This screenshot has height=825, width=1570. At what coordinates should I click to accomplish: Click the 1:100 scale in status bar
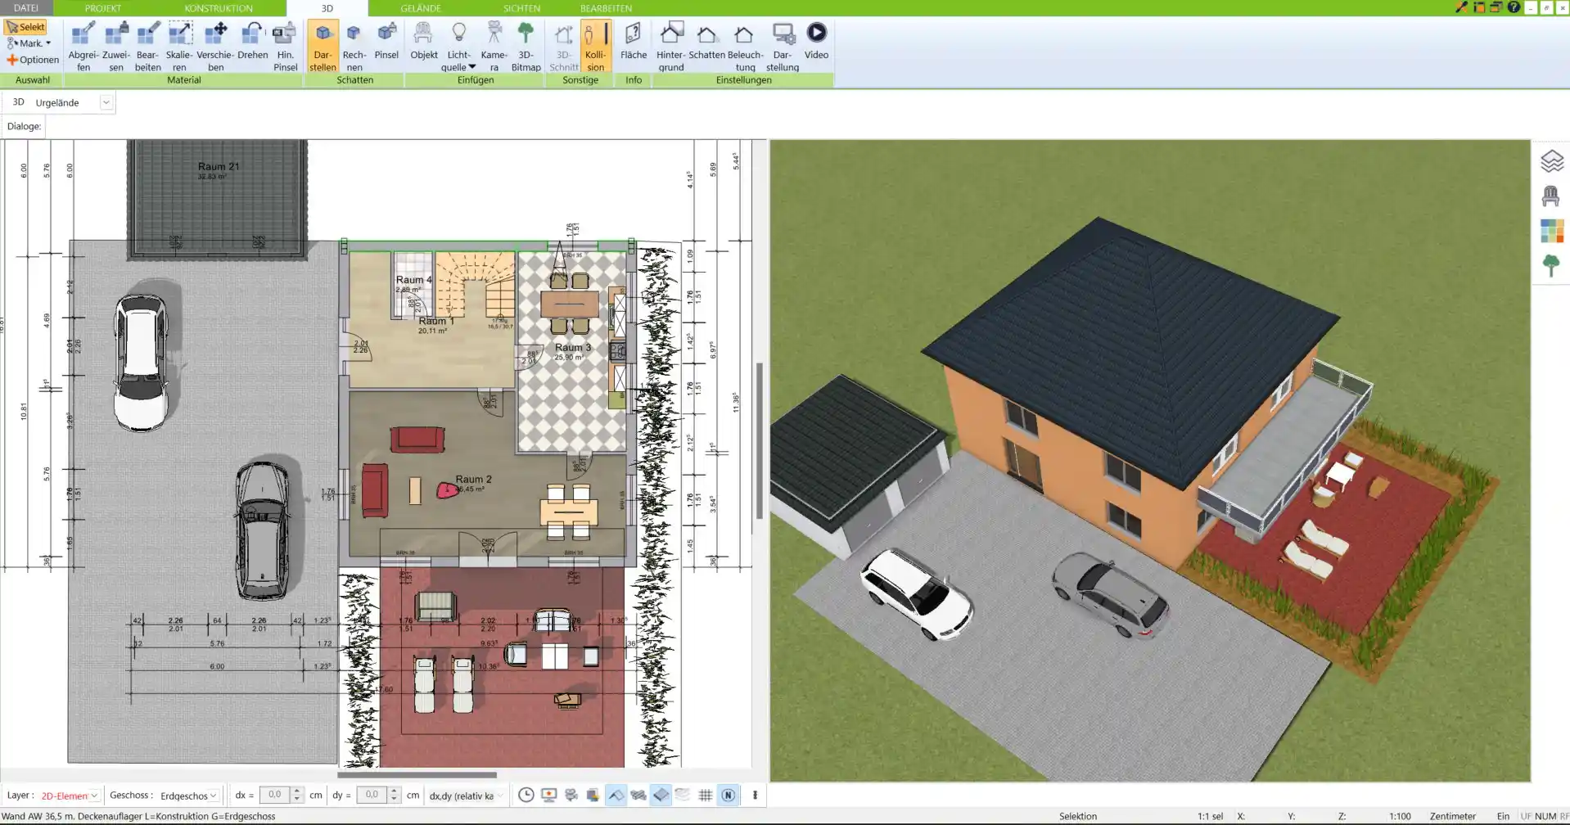coord(1400,816)
